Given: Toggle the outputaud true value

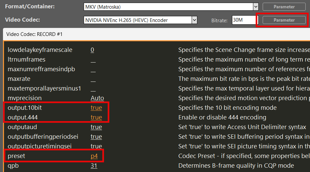Looking at the screenshot, I should coord(96,127).
